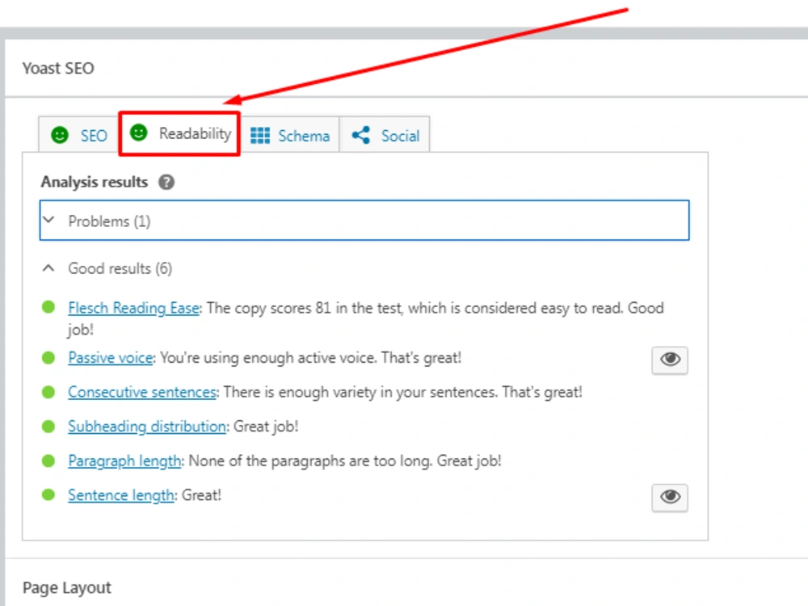Toggle highlight eye for Passive voice
Screen dimensions: 808x606
point(669,360)
